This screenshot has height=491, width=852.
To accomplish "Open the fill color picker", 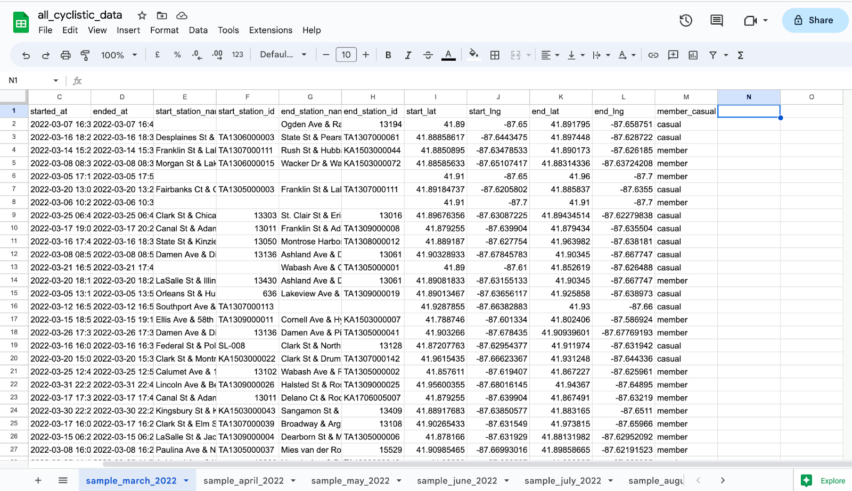I will tap(473, 55).
